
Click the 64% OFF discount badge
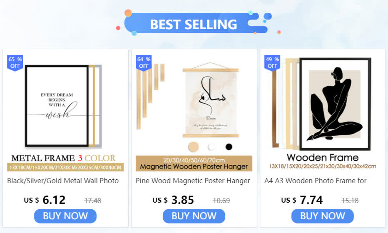pos(144,63)
